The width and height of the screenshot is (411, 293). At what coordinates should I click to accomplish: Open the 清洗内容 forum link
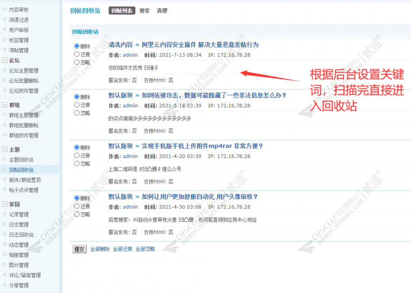pyautogui.click(x=121, y=45)
